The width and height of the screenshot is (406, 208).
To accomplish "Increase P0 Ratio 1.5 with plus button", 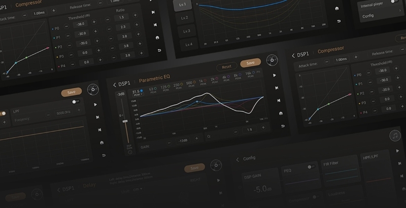I will (135, 15).
